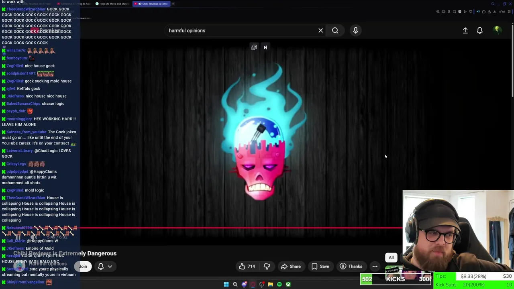Click the browser snapshot selection icon

(454, 12)
